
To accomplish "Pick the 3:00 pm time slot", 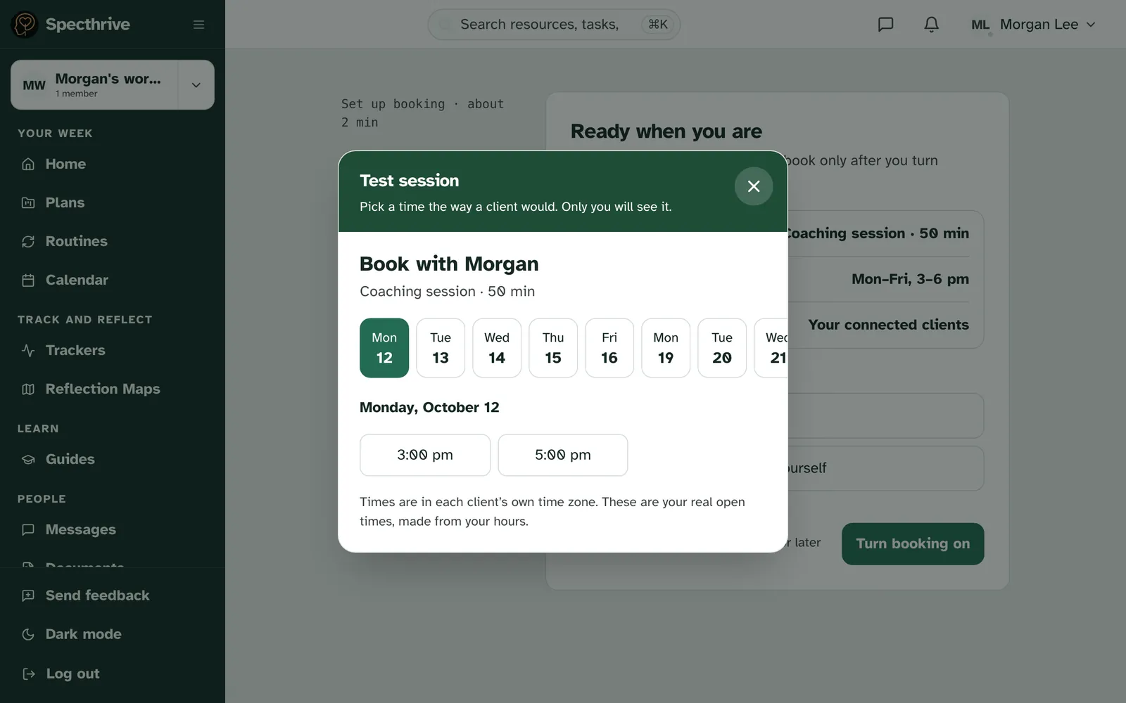I will coord(425,455).
